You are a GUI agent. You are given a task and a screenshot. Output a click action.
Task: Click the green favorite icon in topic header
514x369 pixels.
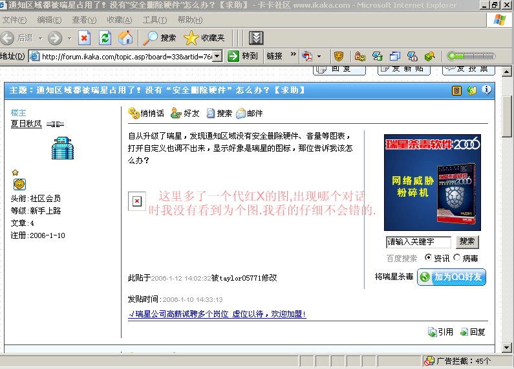coord(472,90)
